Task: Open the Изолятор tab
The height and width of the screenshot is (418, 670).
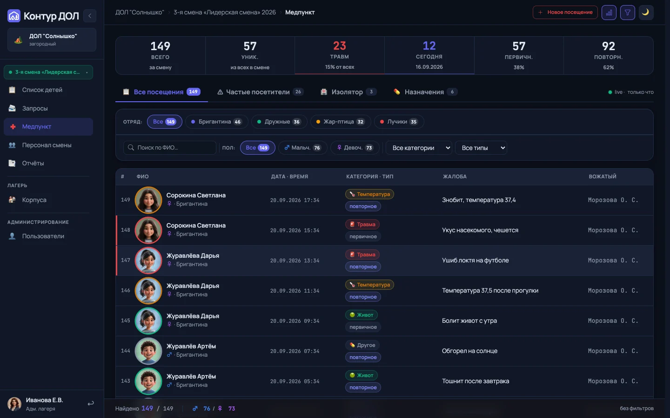Action: (348, 92)
